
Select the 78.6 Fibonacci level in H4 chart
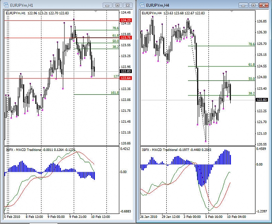[x=252, y=44]
